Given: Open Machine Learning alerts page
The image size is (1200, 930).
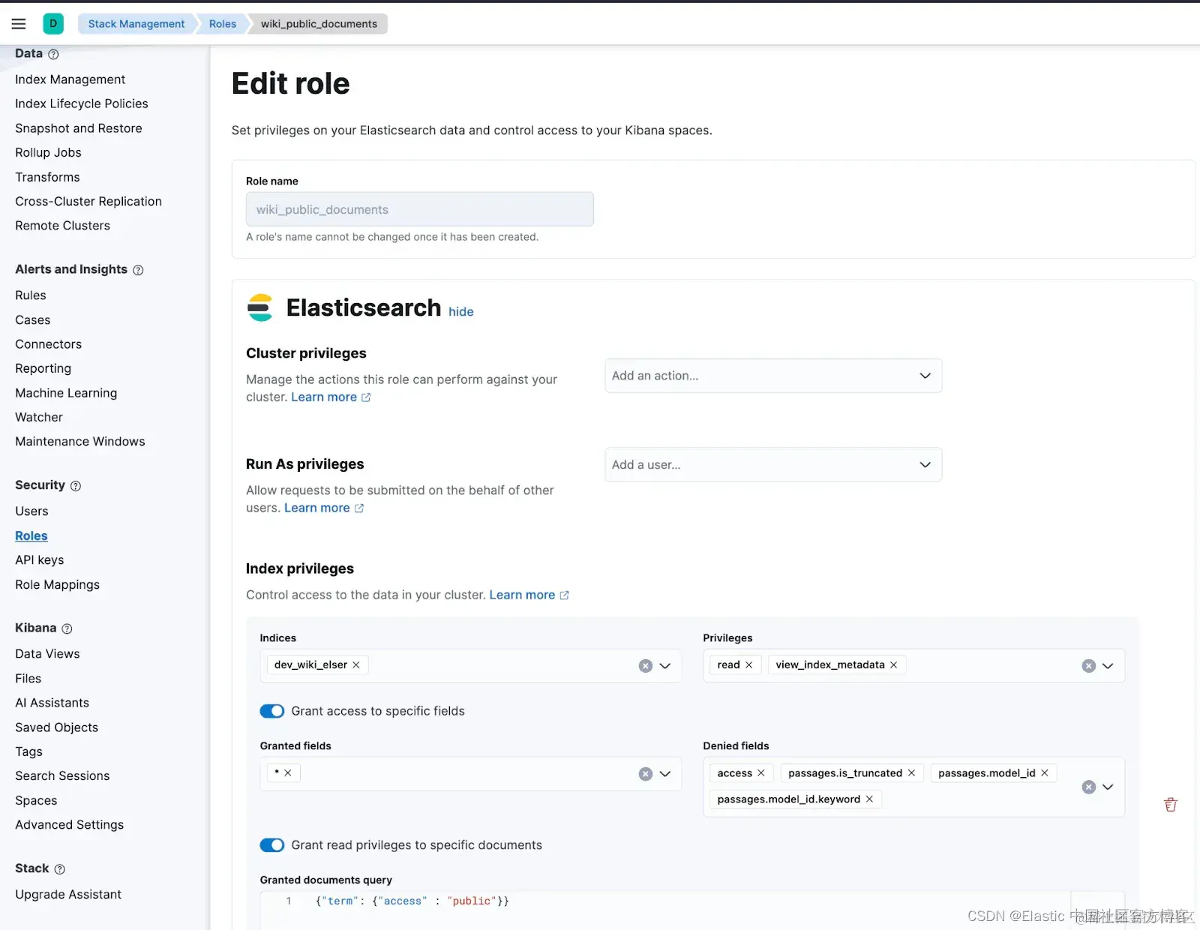Looking at the screenshot, I should coord(66,393).
